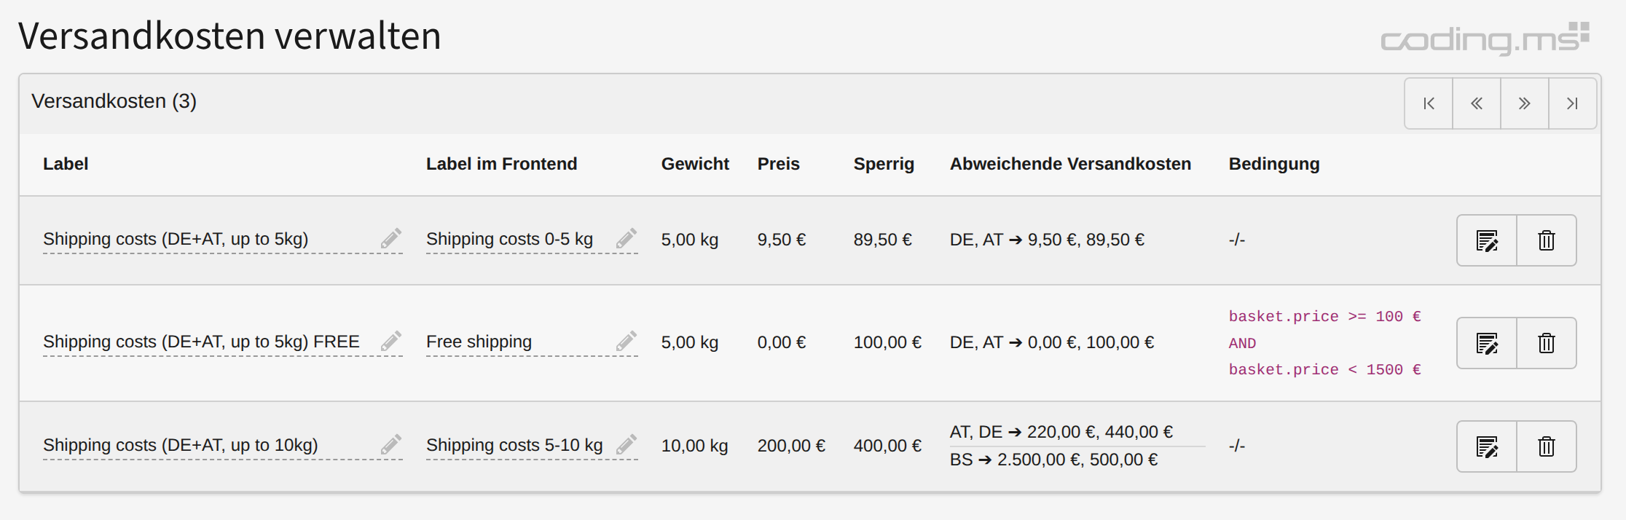Delete the 'up to 5kg) FREE' record
This screenshot has width=1626, height=520.
[x=1546, y=343]
